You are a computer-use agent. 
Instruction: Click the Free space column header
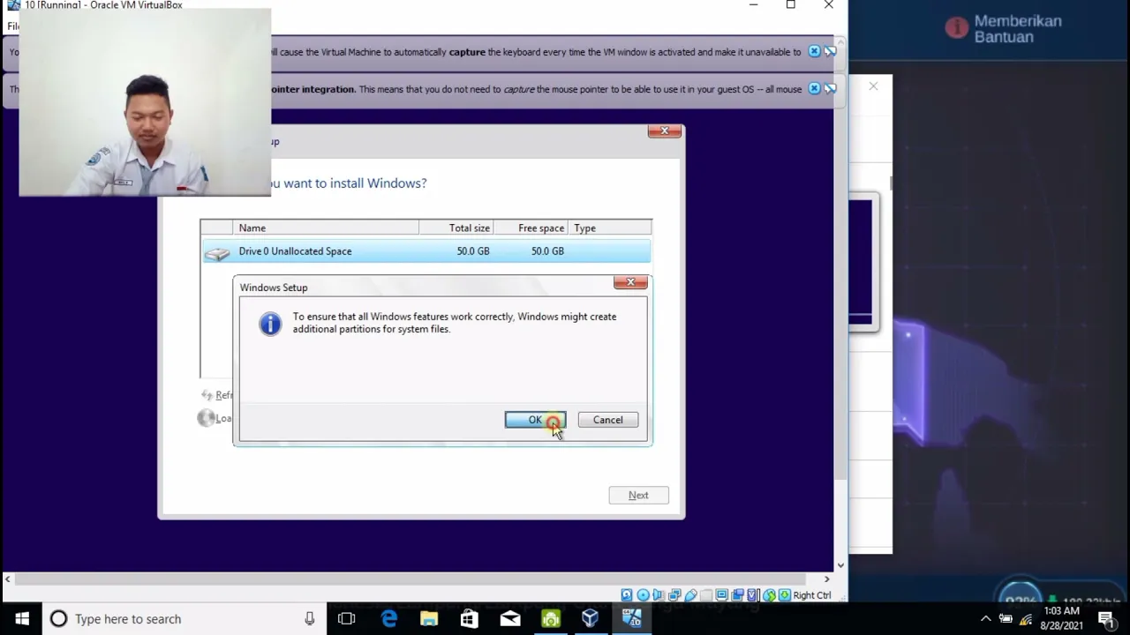(x=530, y=228)
